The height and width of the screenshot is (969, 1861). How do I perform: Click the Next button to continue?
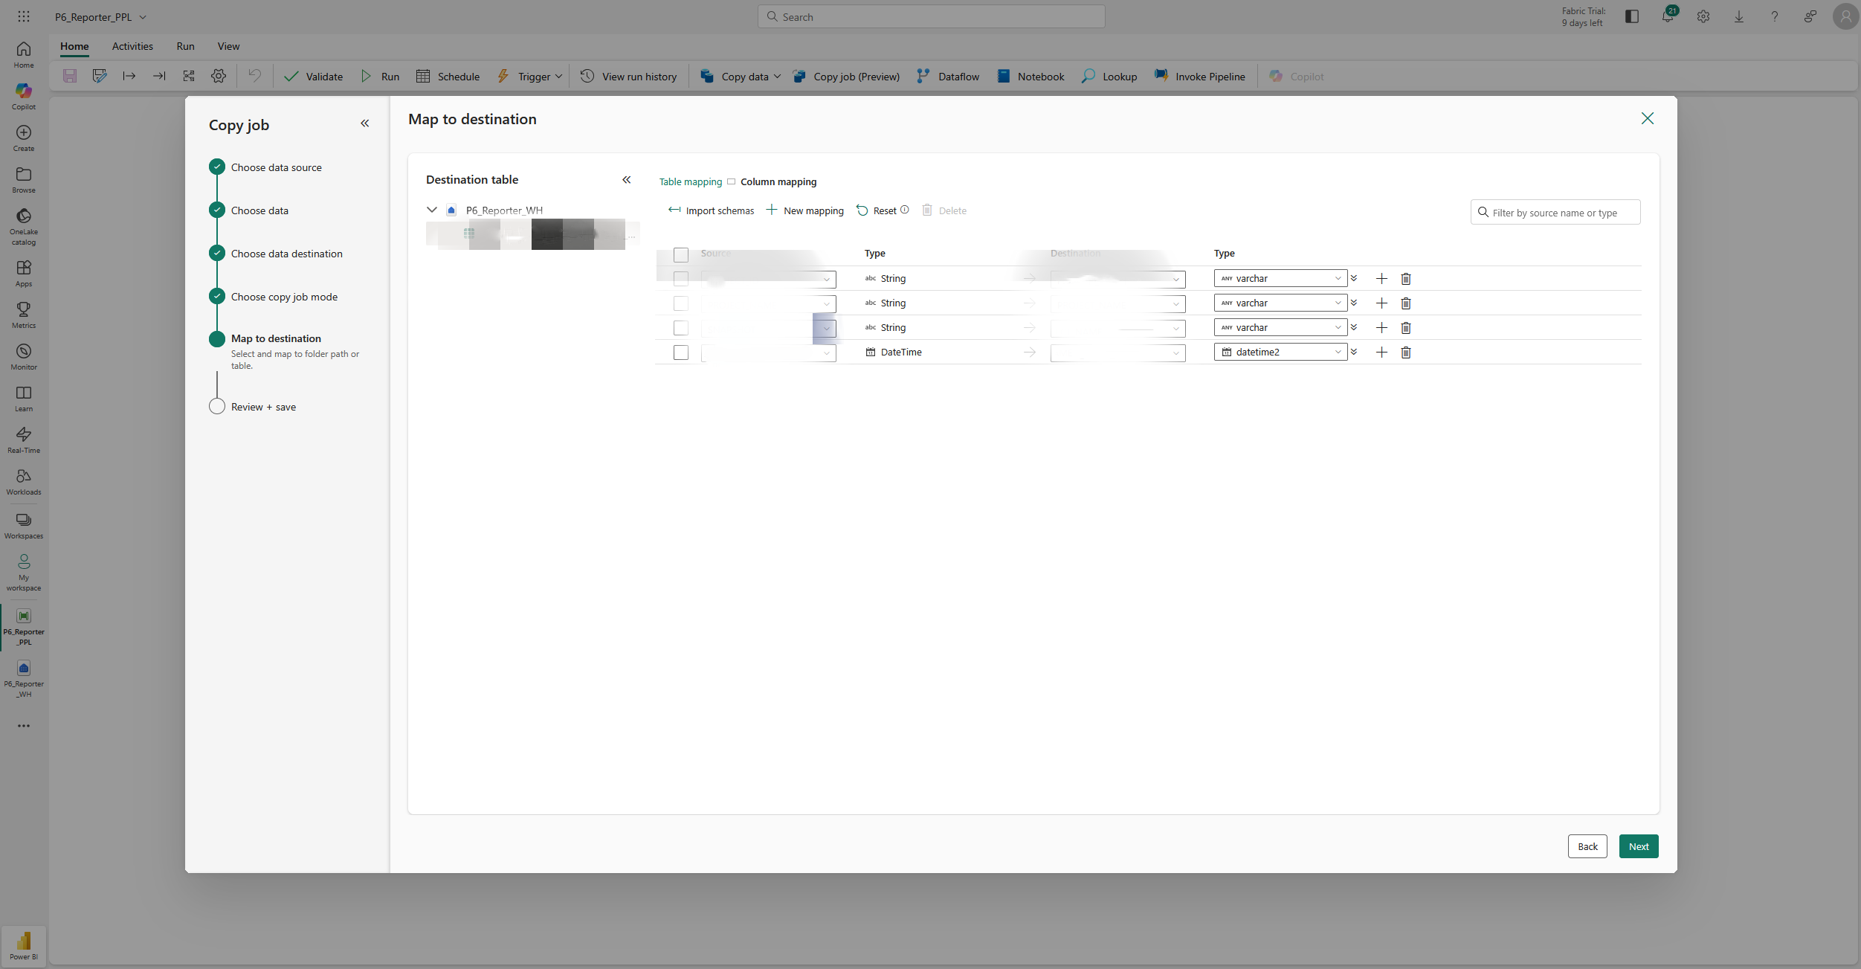pyautogui.click(x=1638, y=846)
